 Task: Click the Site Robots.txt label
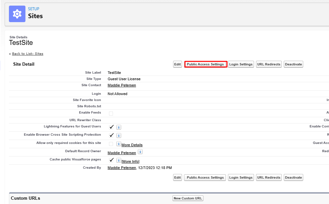tap(89, 106)
